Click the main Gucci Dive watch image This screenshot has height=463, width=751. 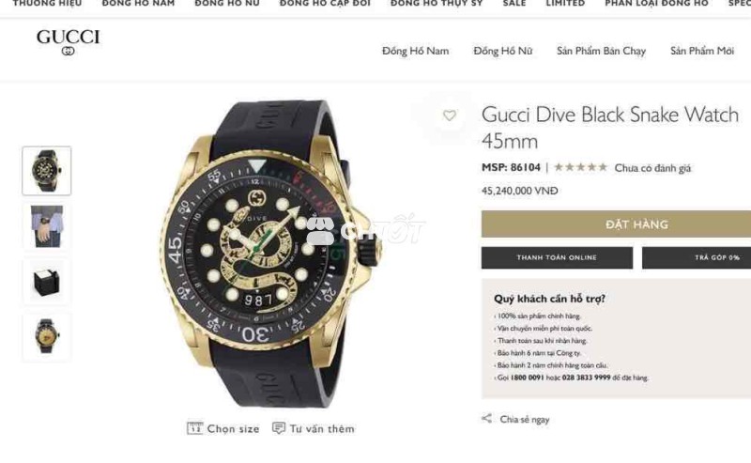(x=271, y=254)
